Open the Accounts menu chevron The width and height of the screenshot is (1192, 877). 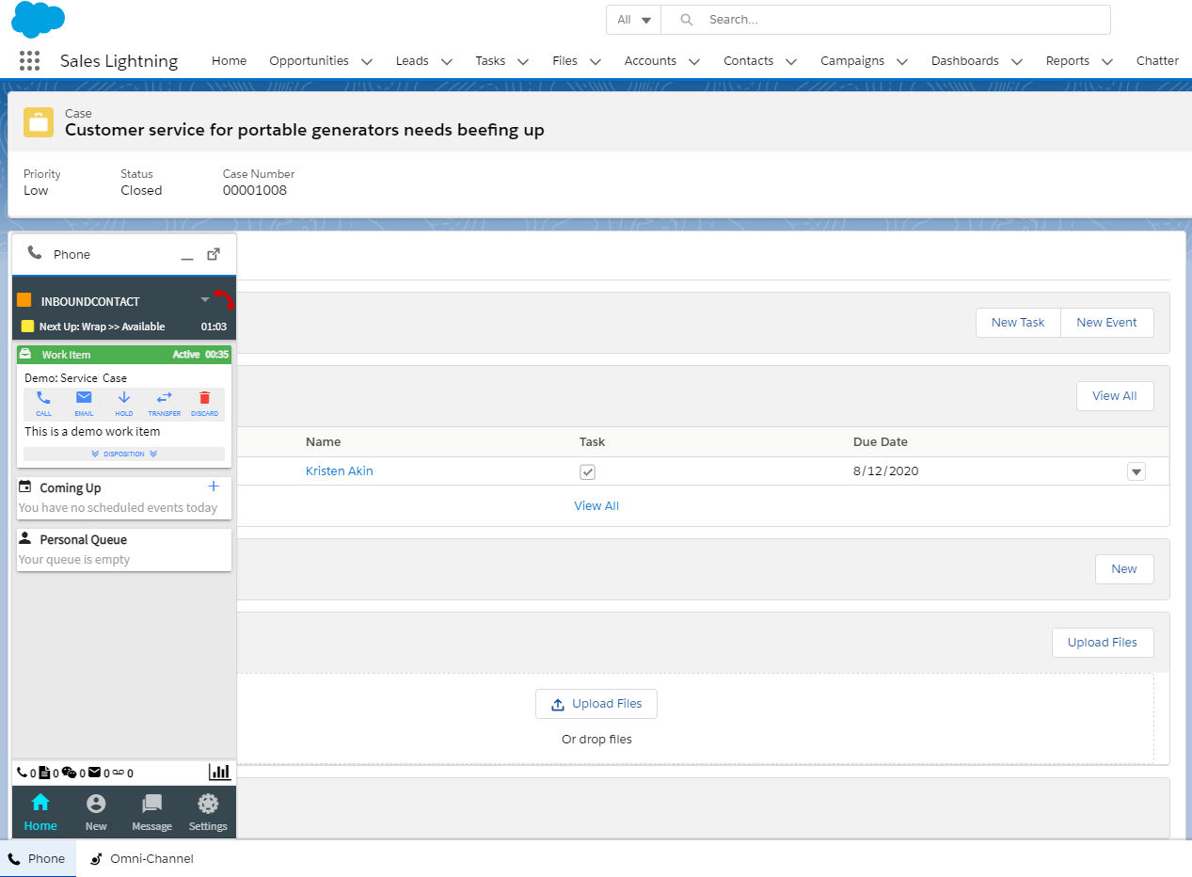pyautogui.click(x=694, y=61)
